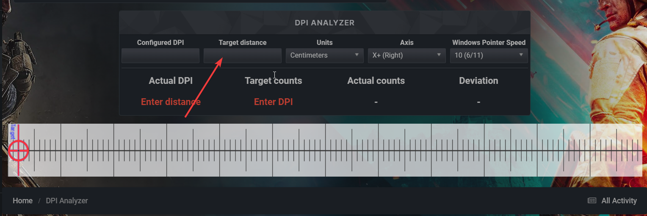Screen dimensions: 647x216
Task: Click the red crosshair target on ruler
Action: (x=18, y=150)
